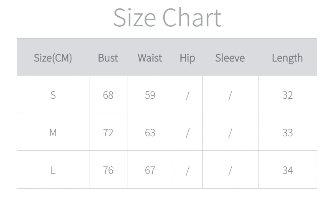Image resolution: width=334 pixels, height=209 pixels.
Task: Select the "Size(CM)" column header
Action: [53, 58]
